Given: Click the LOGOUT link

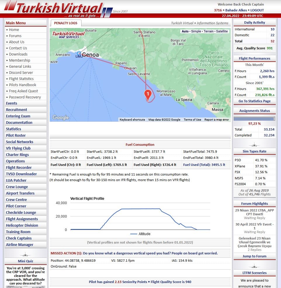Looking at the screenshot, I should tap(257, 10).
